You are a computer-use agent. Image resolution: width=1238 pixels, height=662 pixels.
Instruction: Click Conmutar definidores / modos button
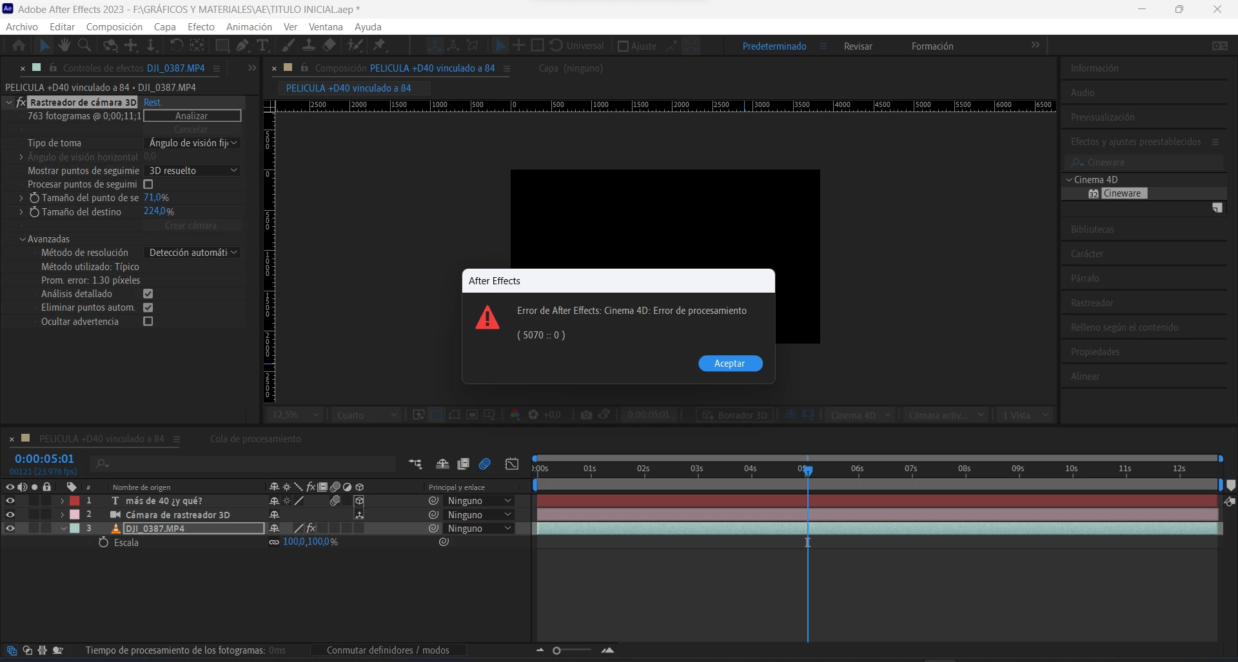point(388,650)
